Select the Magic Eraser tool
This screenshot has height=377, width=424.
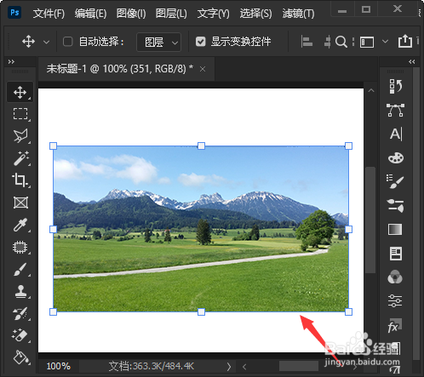(20, 335)
